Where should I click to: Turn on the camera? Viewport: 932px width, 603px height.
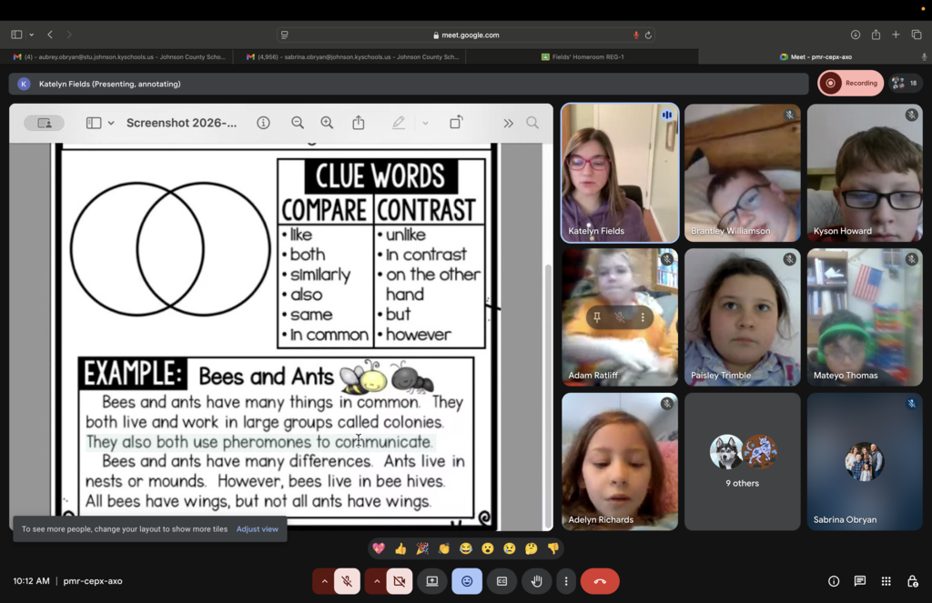click(399, 581)
